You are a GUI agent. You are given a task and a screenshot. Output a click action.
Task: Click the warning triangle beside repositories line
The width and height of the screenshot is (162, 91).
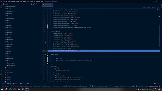tap(46, 55)
